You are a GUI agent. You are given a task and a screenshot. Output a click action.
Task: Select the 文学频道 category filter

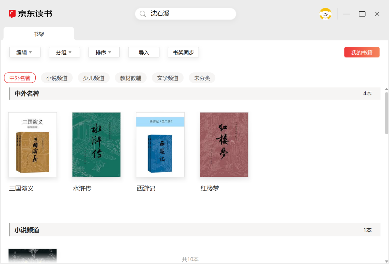click(168, 78)
